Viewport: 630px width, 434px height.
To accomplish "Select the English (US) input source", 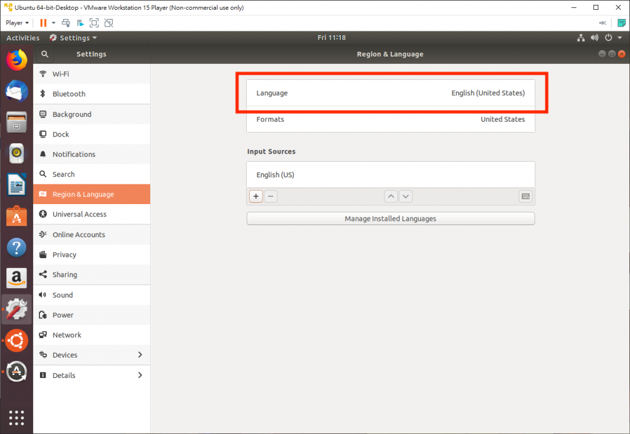I will [x=391, y=175].
